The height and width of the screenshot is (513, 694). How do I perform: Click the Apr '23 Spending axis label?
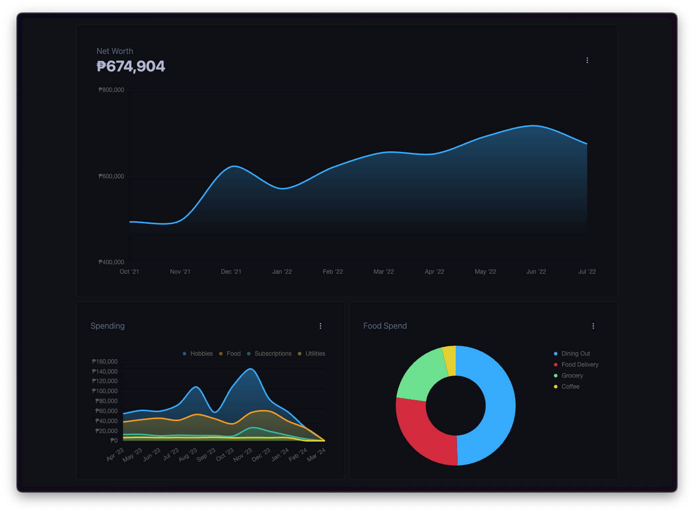click(x=115, y=455)
